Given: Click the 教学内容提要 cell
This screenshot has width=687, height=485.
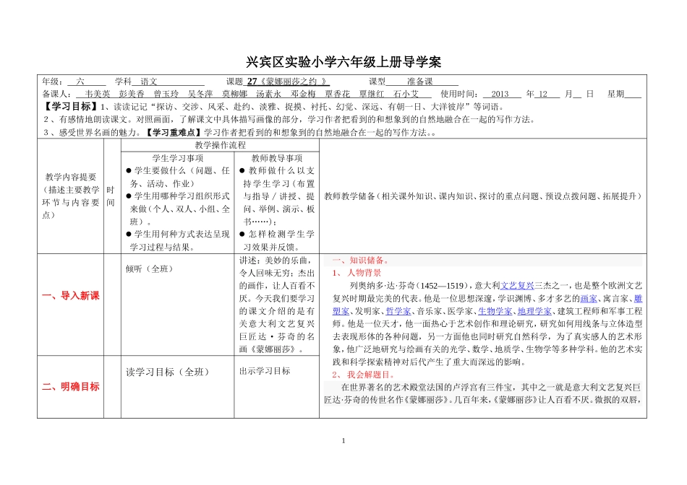Looking at the screenshot, I should click(71, 196).
